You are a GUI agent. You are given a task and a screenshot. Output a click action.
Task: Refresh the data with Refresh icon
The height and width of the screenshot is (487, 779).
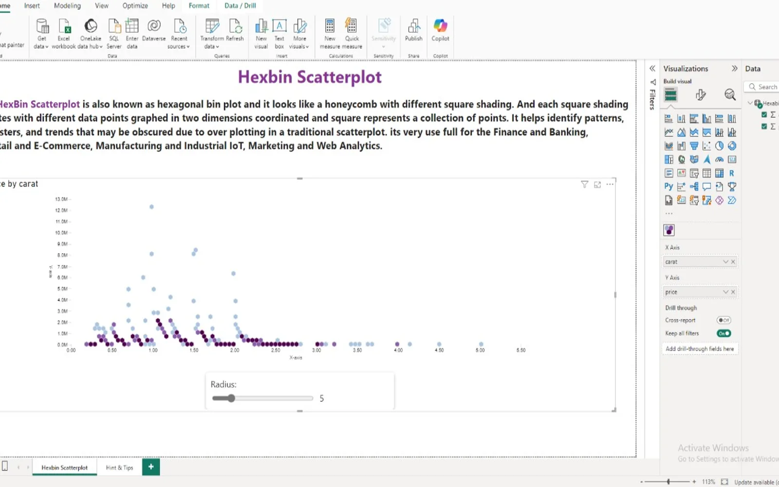[x=235, y=29]
